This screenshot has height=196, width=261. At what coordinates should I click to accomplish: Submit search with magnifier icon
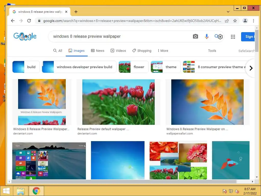(216, 36)
